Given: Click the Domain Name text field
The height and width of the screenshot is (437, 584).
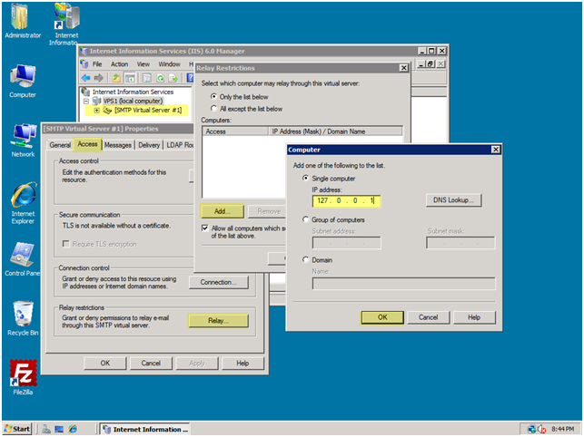Looking at the screenshot, I should click(404, 284).
